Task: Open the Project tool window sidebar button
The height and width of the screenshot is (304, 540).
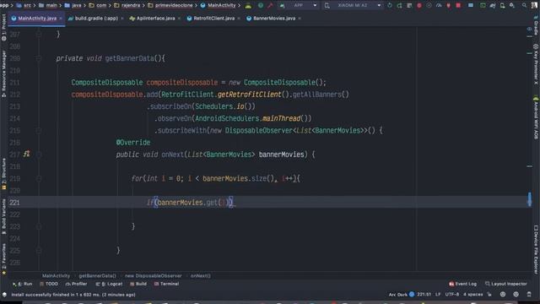Action: click(3, 28)
